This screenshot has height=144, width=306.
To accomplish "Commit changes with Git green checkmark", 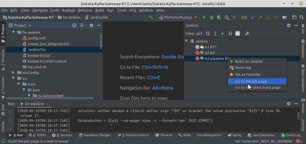I will [260, 17].
